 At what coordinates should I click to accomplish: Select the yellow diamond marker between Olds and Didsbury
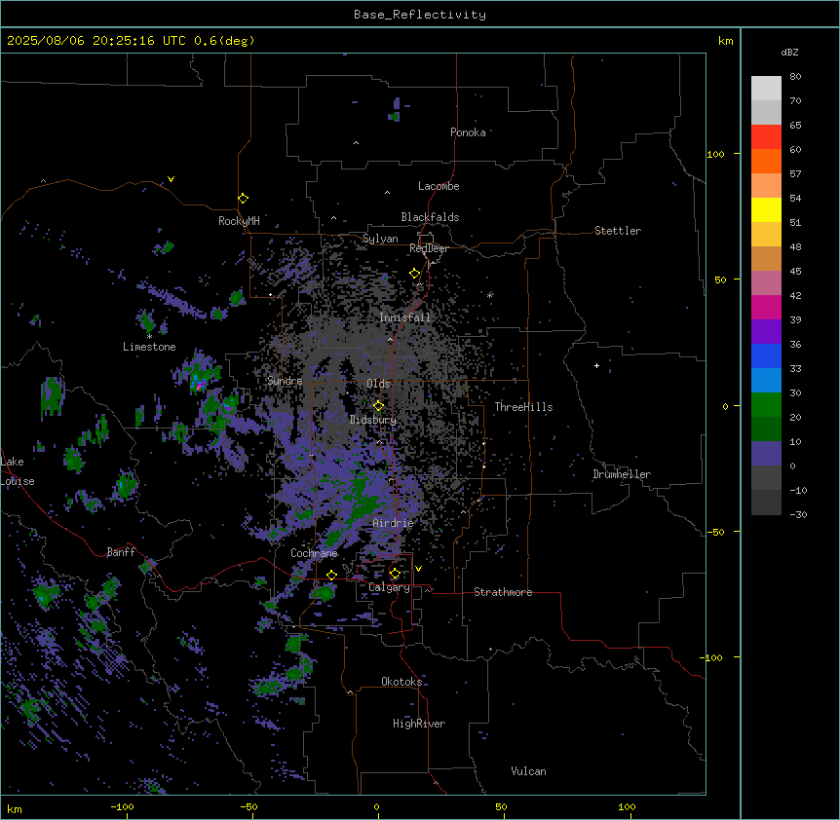(379, 406)
